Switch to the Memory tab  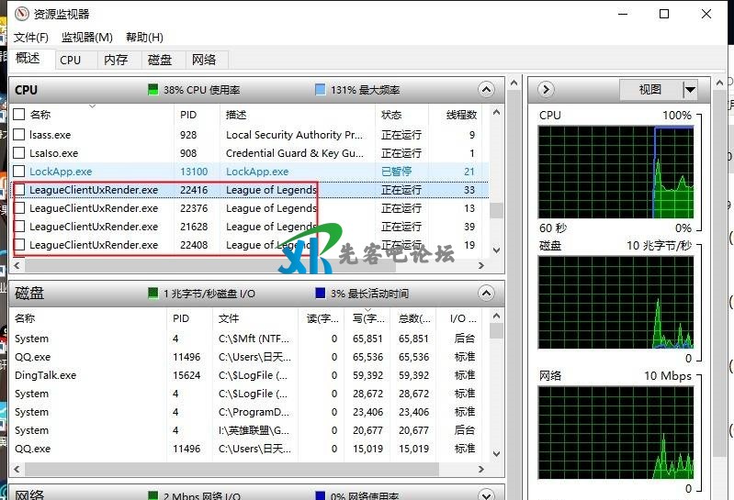click(x=116, y=60)
